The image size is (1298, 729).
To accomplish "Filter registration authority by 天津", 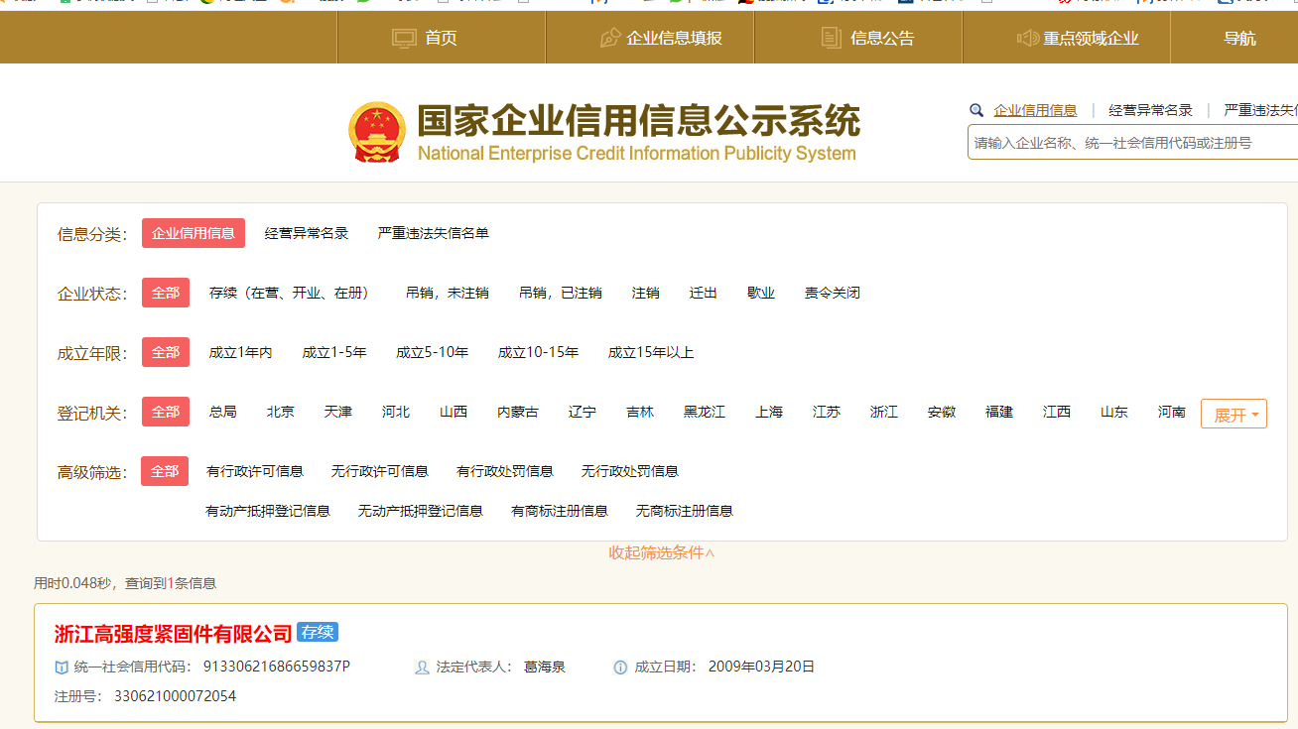I will 338,412.
